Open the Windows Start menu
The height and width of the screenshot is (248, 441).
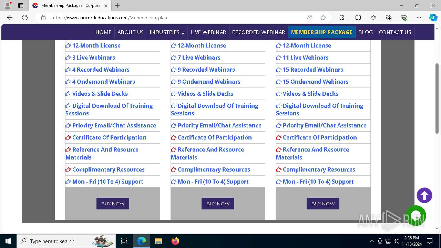coord(8,241)
